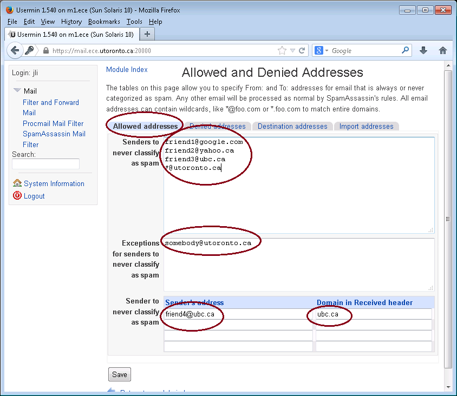Click the Firefox logo in the title bar
457x396 pixels.
10,10
